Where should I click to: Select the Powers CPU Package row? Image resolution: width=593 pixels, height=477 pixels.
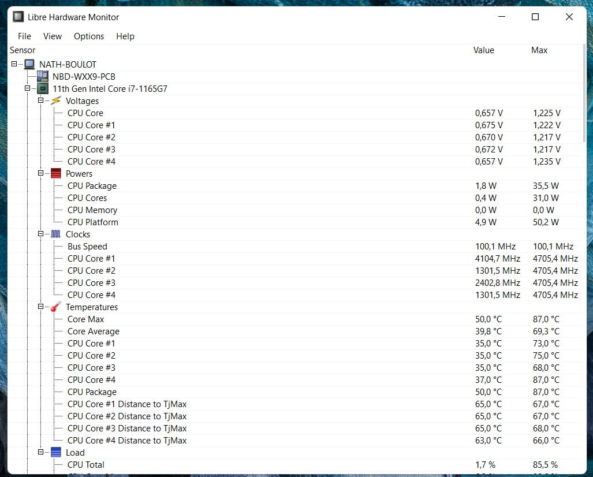click(295, 186)
